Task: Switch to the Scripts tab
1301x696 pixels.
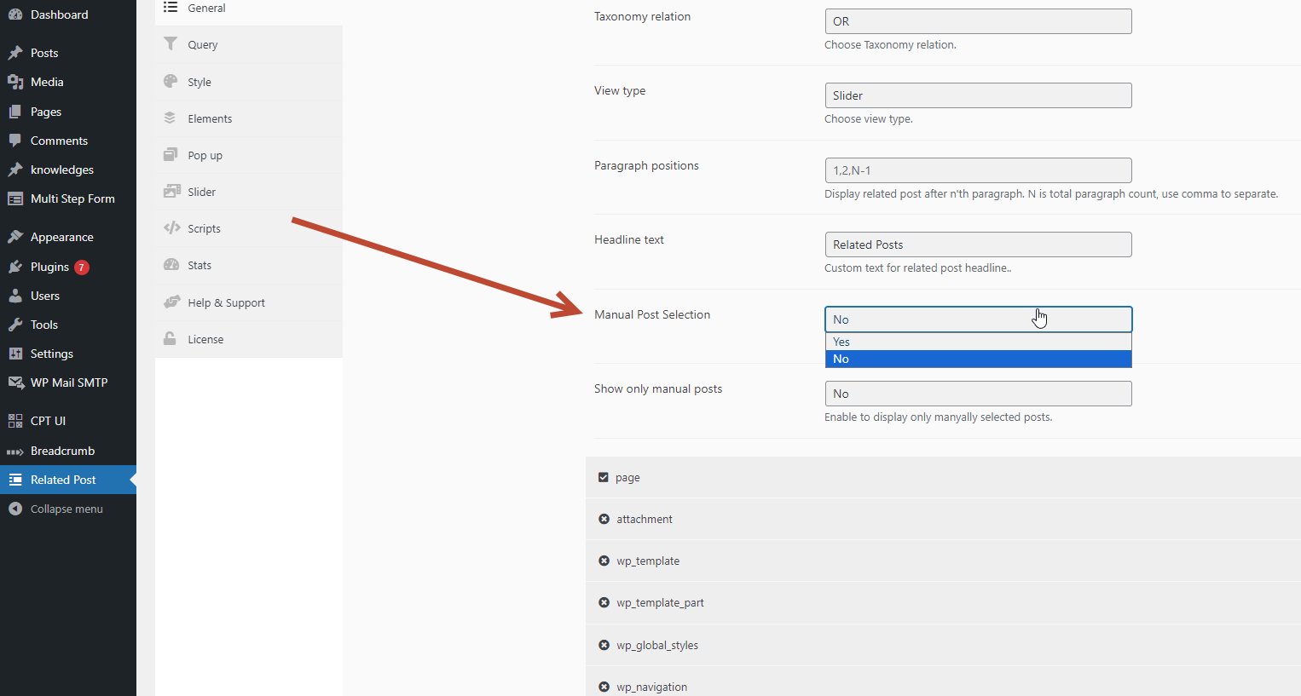Action: (249, 228)
